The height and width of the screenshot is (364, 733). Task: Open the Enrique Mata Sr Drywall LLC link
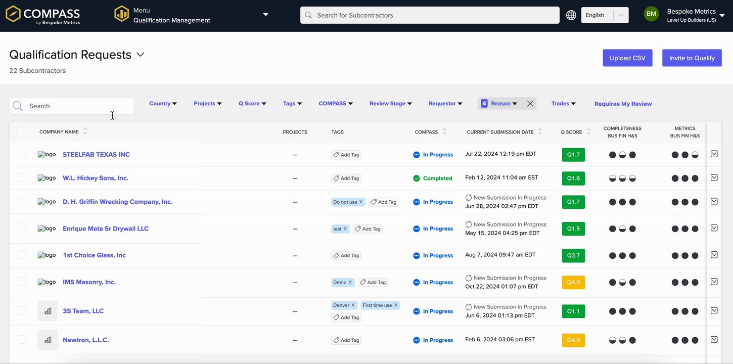coord(106,229)
